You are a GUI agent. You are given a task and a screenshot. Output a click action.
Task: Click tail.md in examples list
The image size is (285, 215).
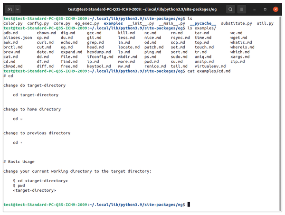(x=179, y=66)
